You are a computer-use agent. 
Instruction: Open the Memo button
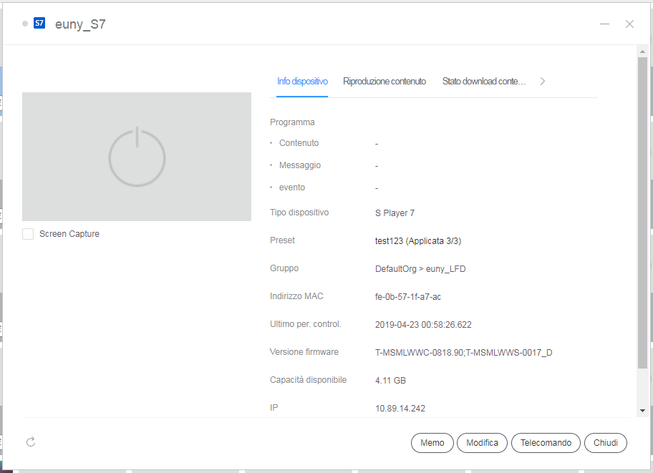pos(432,443)
